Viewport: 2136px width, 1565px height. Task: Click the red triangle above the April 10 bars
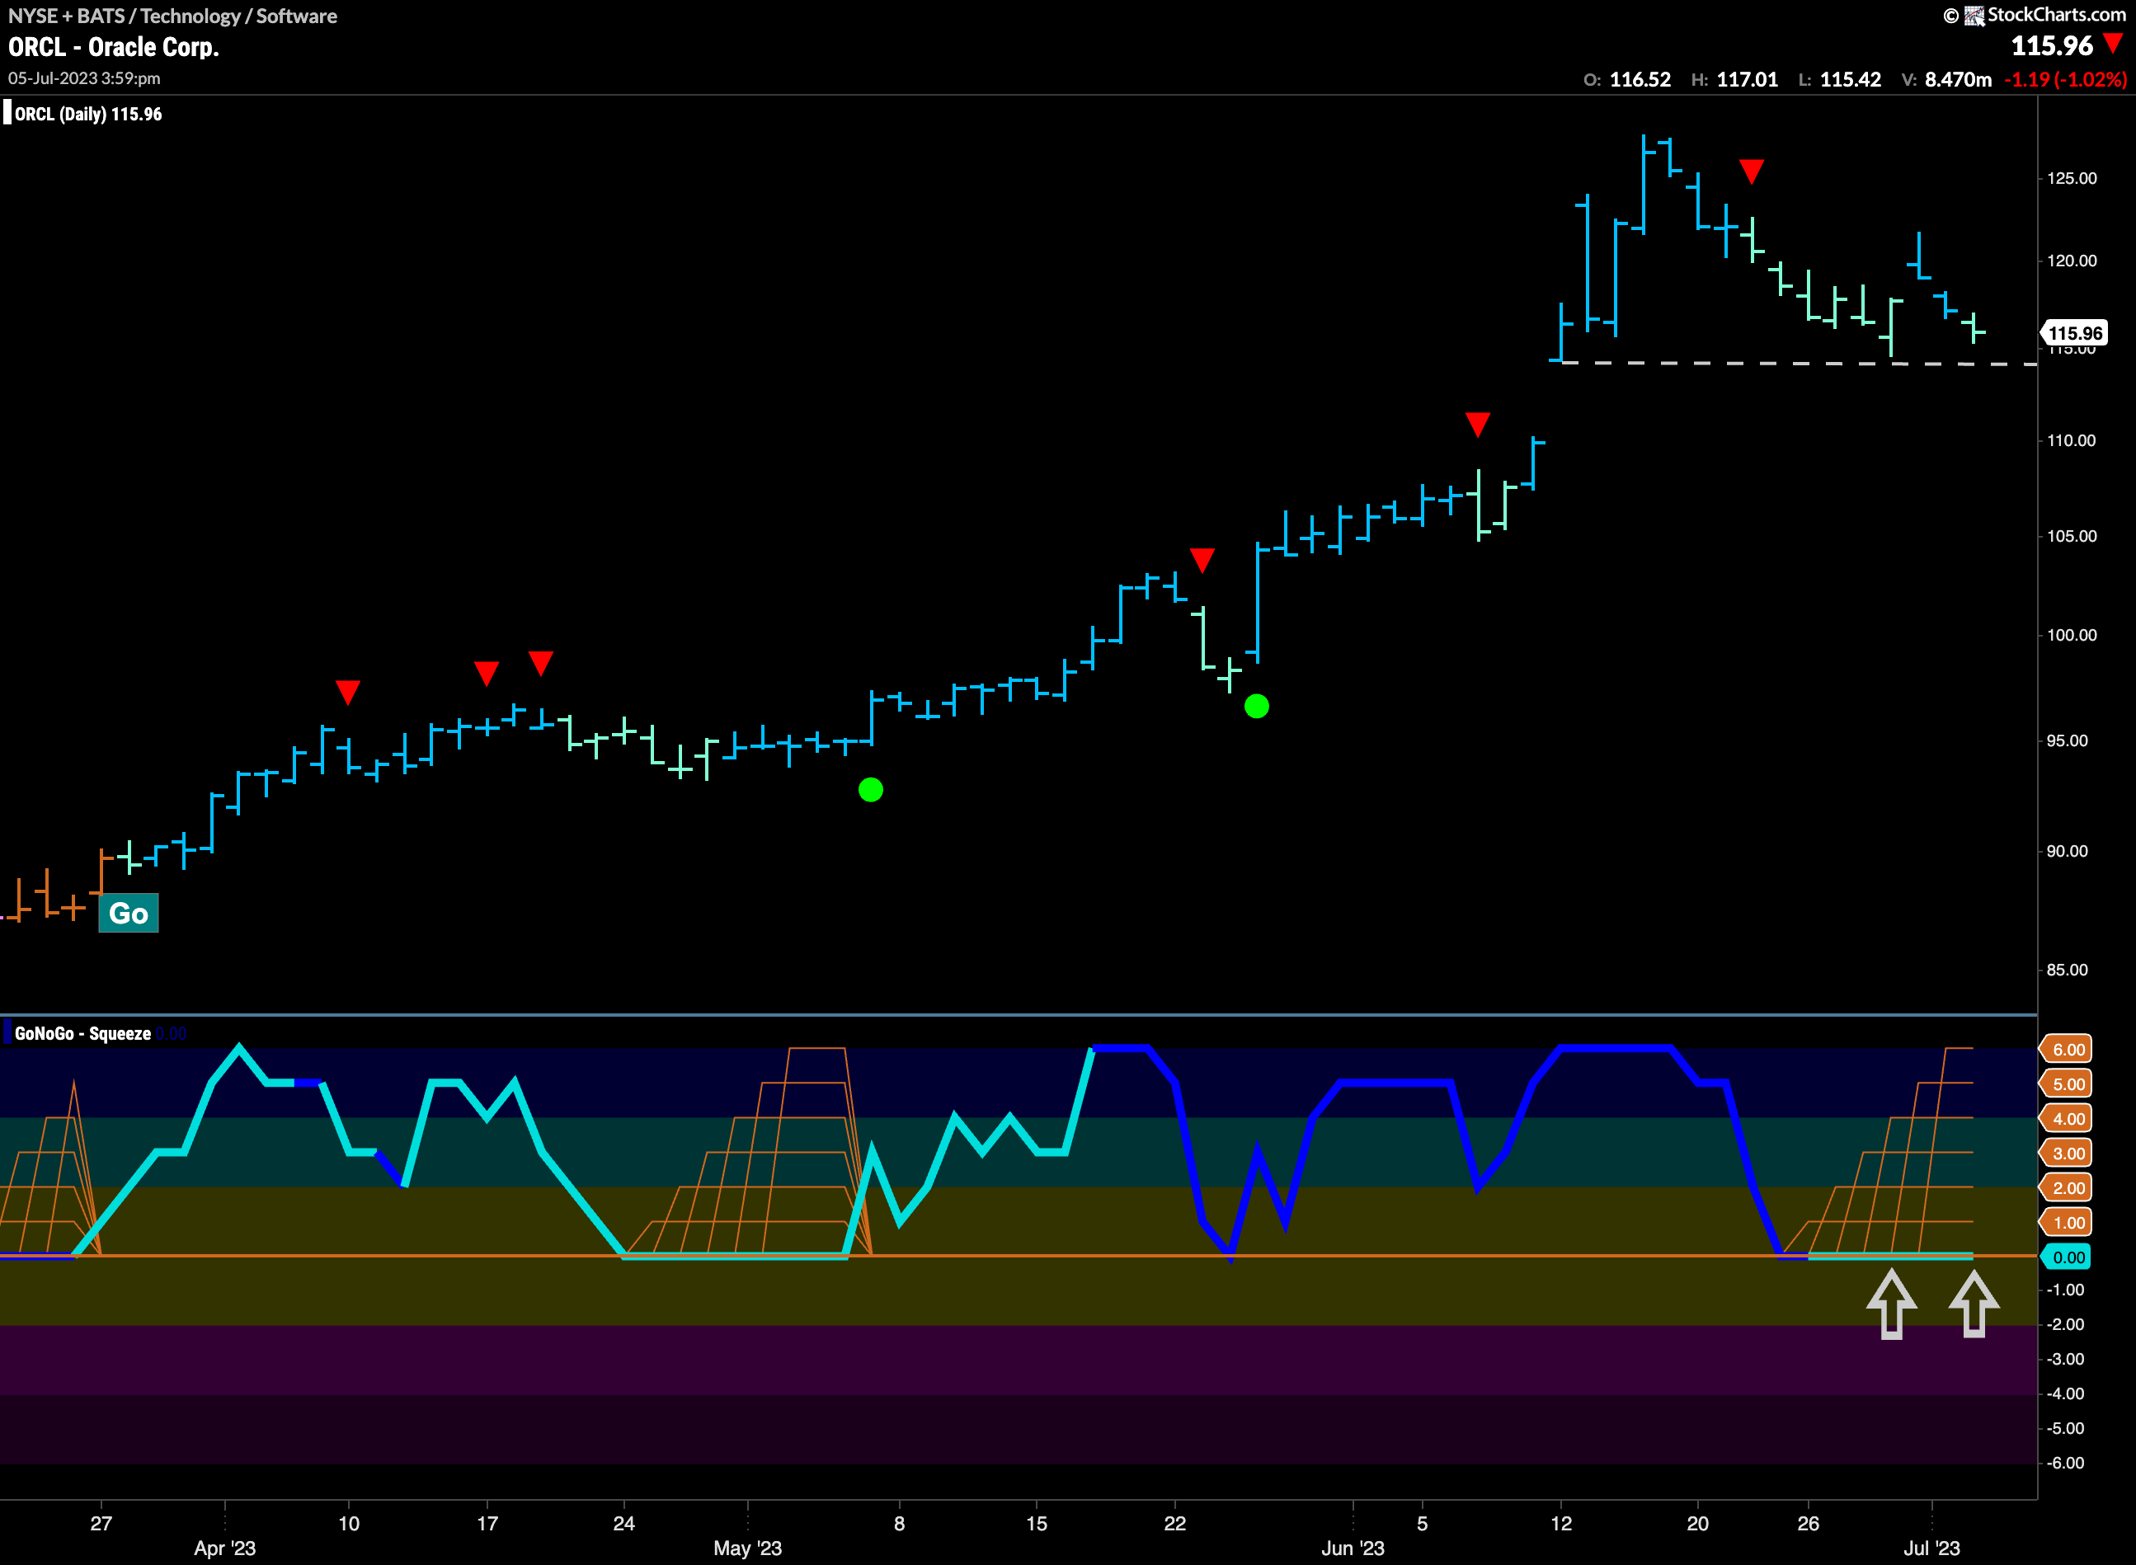pos(348,693)
